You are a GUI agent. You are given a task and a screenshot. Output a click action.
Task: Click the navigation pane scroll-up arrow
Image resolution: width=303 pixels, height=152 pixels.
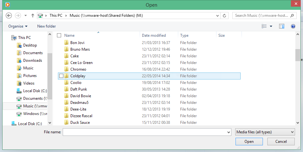point(50,35)
